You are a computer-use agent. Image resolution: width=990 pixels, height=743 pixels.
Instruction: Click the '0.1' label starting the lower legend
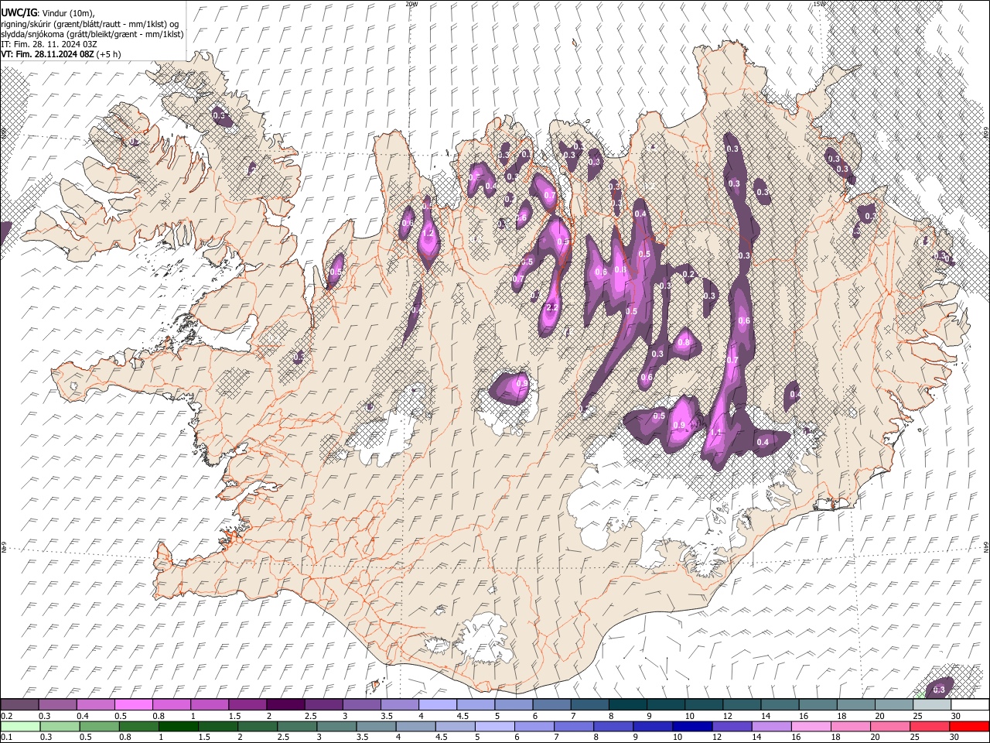(x=6, y=737)
